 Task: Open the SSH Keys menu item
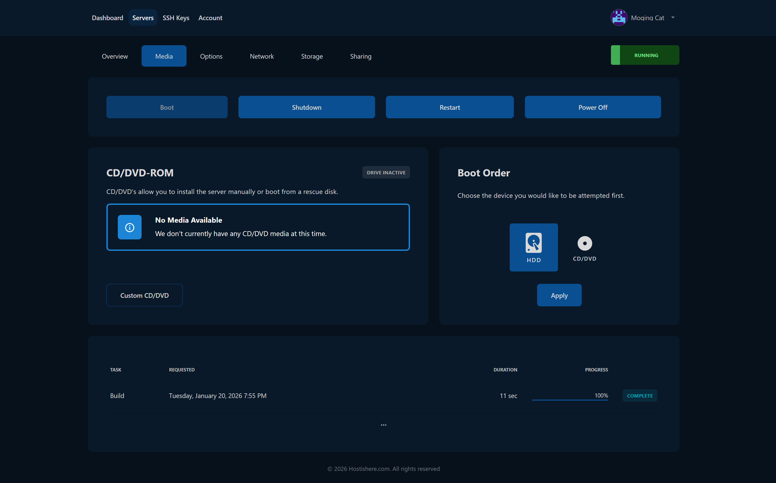[x=176, y=18]
